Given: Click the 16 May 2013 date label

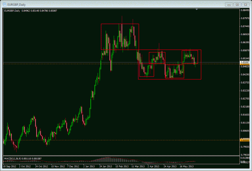Looking at the screenshot, I should click(187, 166).
